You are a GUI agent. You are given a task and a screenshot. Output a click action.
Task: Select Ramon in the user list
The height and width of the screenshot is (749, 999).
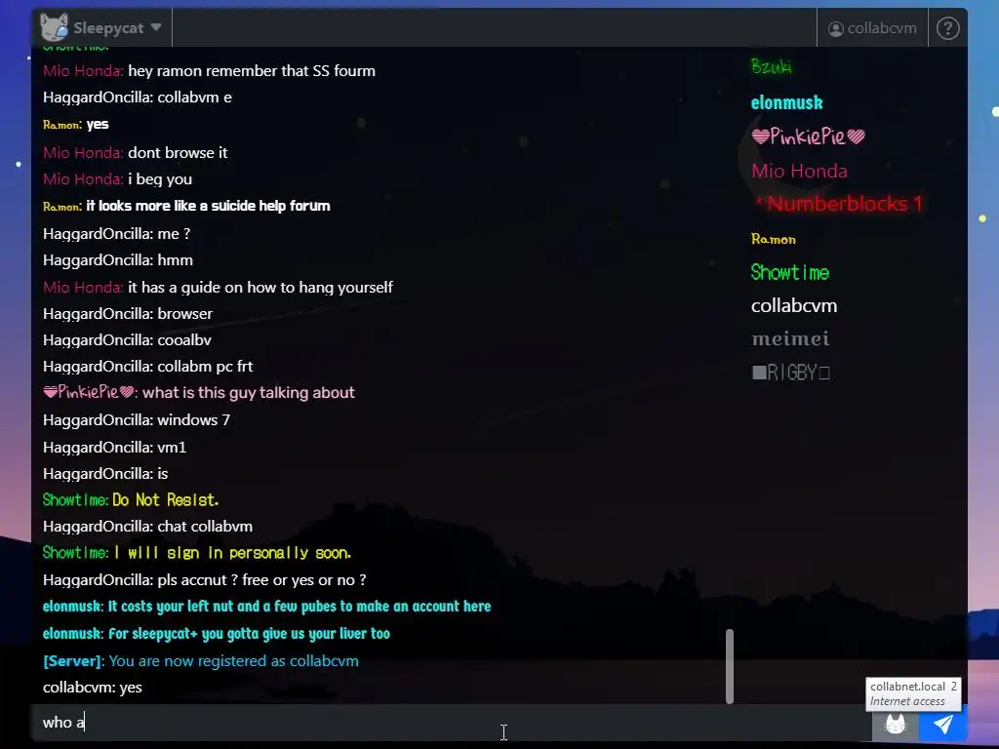tap(773, 239)
